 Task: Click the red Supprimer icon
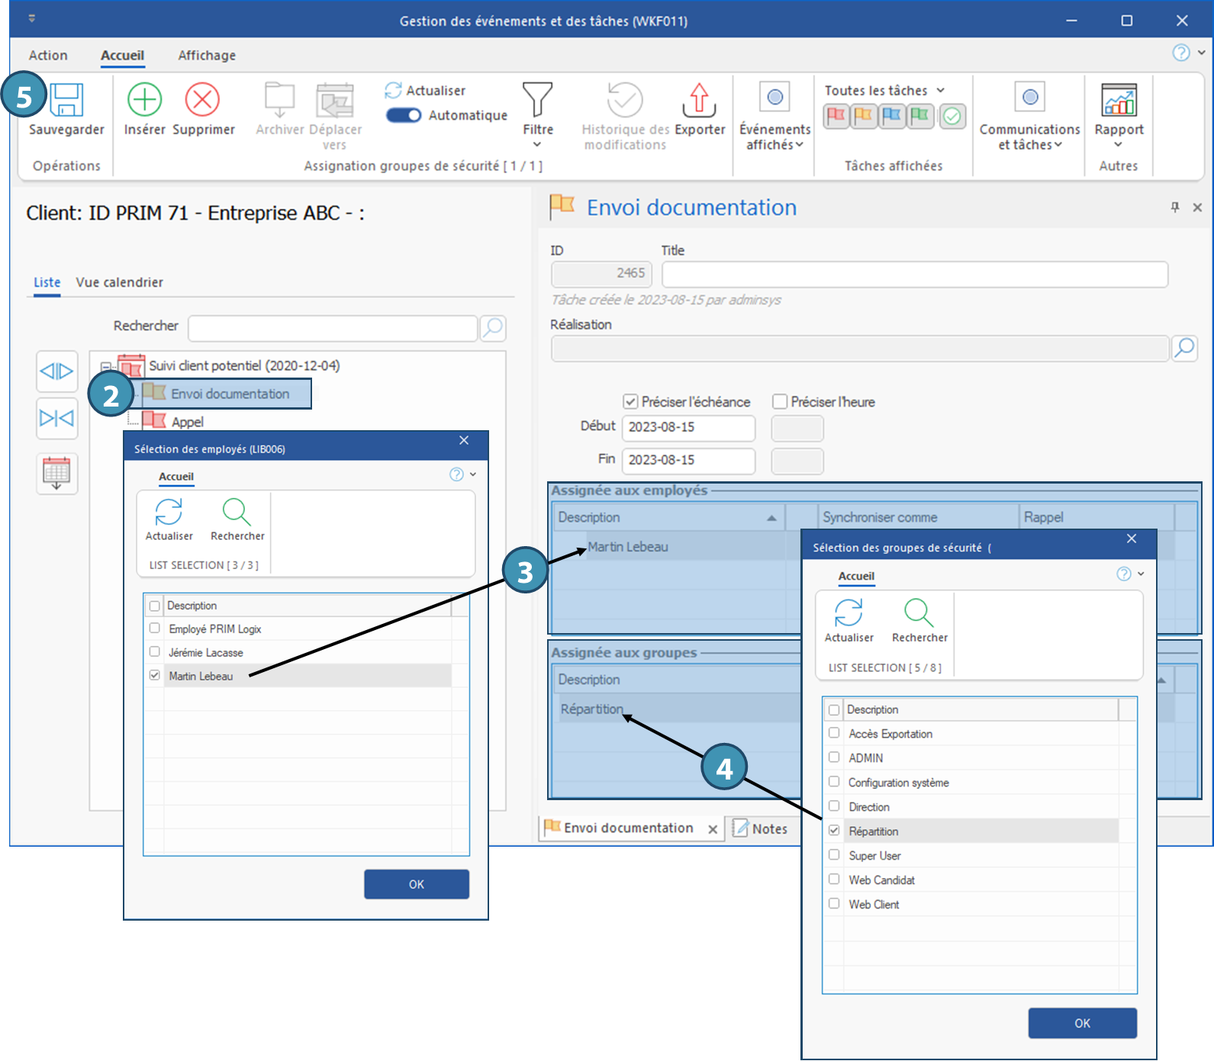click(202, 100)
